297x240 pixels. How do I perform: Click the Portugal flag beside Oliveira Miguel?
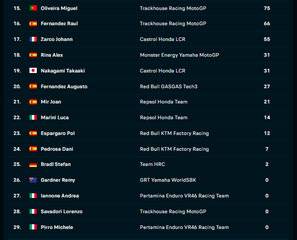pyautogui.click(x=33, y=8)
